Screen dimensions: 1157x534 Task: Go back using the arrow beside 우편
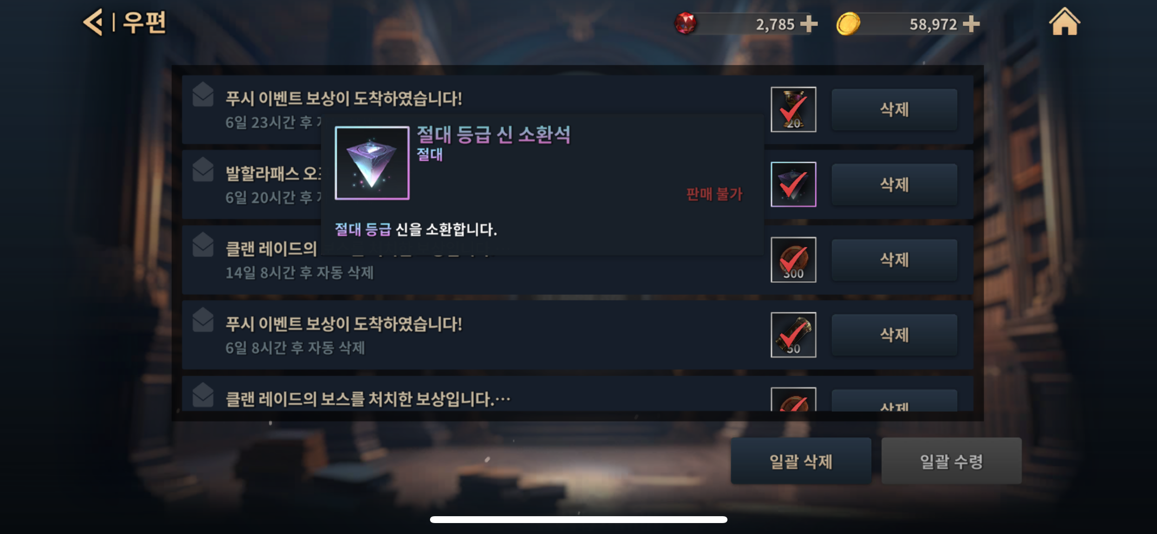pyautogui.click(x=93, y=22)
